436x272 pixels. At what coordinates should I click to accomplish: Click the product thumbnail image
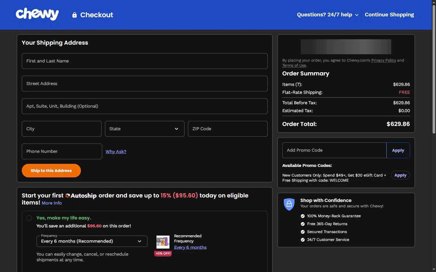pyautogui.click(x=163, y=242)
